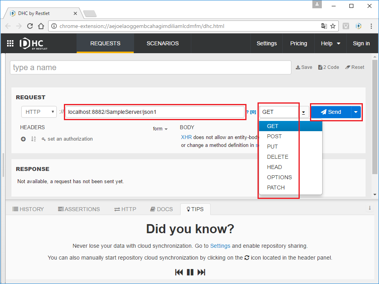Open the apps grid icon
The height and width of the screenshot is (284, 379).
point(10,43)
